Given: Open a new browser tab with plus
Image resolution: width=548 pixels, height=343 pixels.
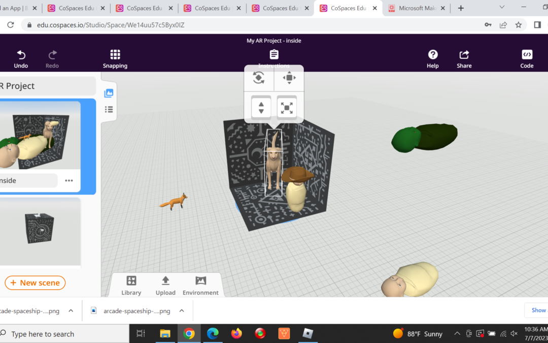Looking at the screenshot, I should pyautogui.click(x=461, y=8).
